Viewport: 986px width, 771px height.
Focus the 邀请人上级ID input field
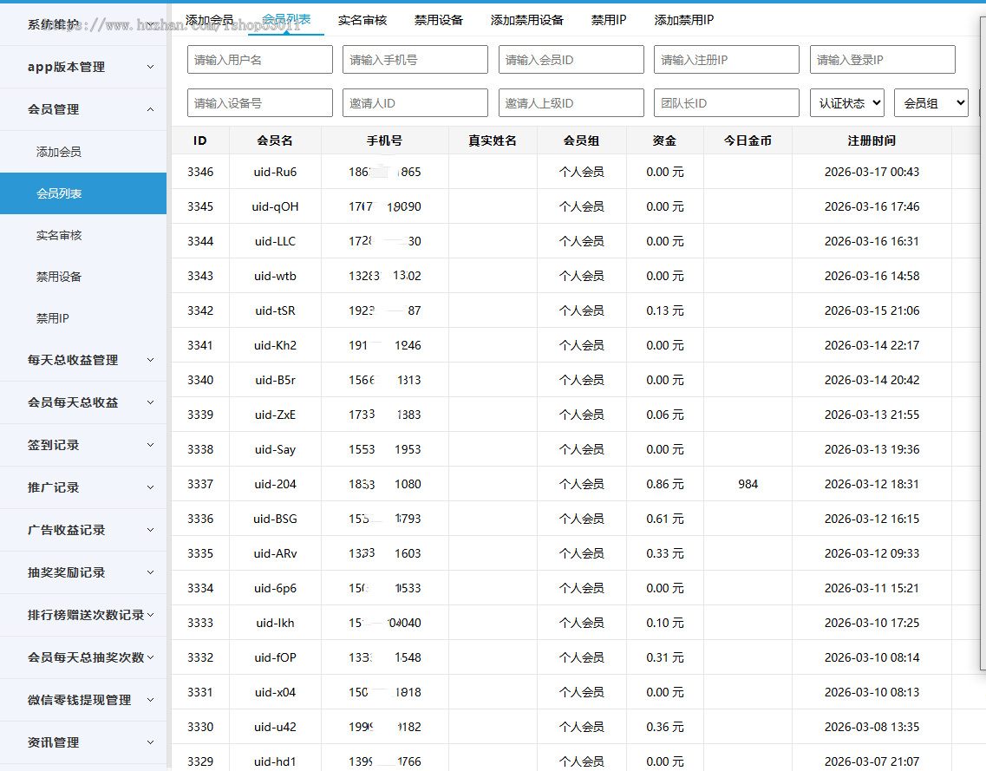[x=571, y=103]
